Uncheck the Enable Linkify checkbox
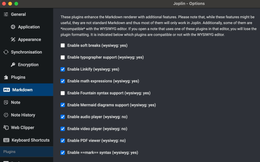 (x=63, y=69)
